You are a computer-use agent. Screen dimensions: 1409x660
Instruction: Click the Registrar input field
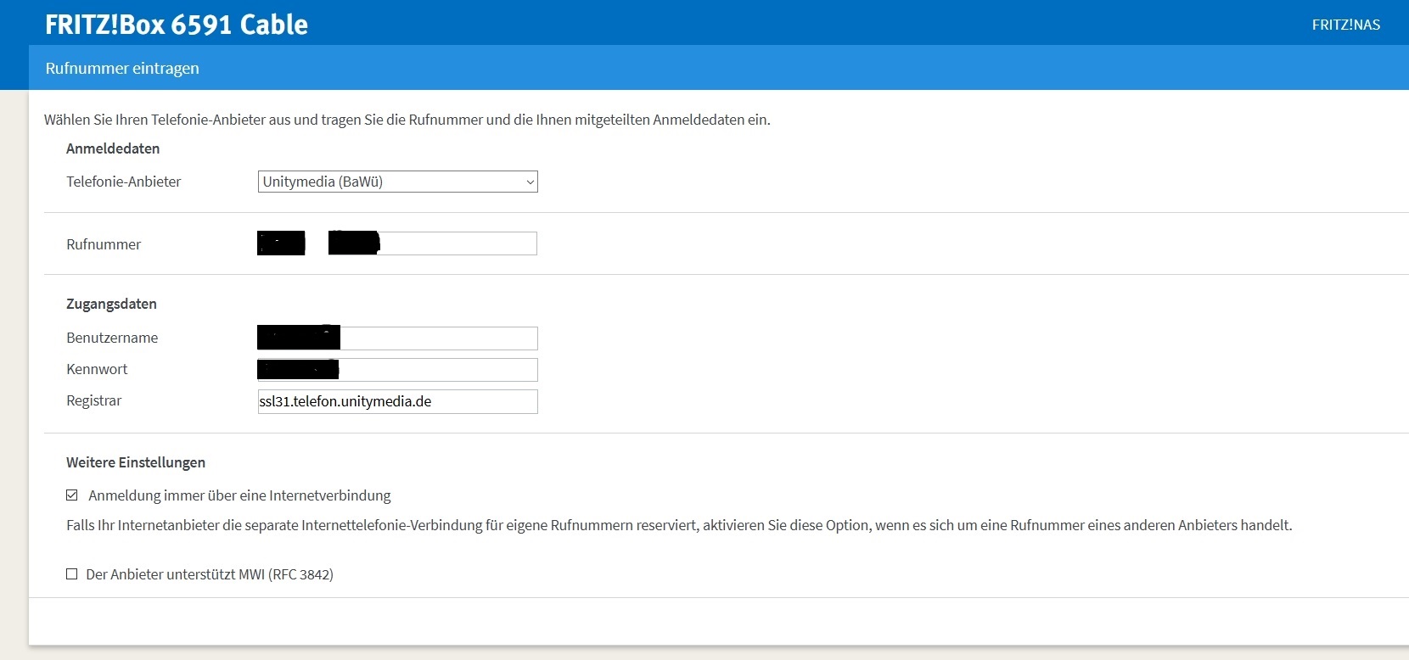pyautogui.click(x=397, y=401)
